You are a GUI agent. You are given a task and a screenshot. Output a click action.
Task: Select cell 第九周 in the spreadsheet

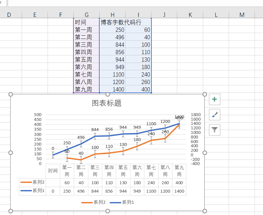click(87, 89)
